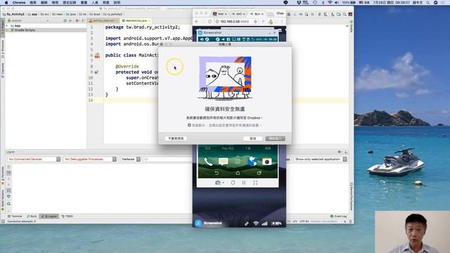Click Spotlight search icon in macOS menu bar
Viewport: 450px width, 253px height.
coord(427,2)
